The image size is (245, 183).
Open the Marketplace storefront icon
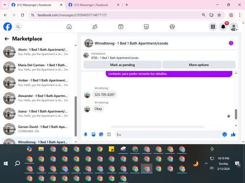[x=147, y=27]
